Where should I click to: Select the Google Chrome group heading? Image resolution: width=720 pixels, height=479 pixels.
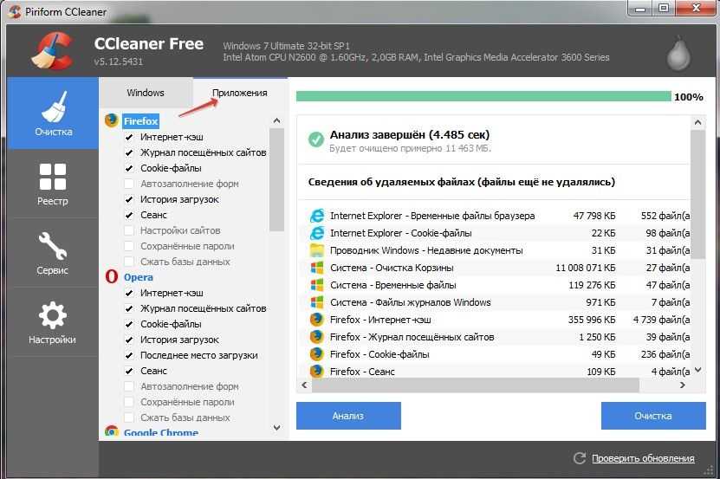(161, 432)
